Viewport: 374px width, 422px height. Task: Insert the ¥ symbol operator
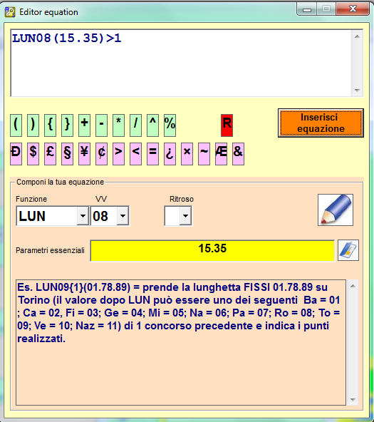coord(84,154)
